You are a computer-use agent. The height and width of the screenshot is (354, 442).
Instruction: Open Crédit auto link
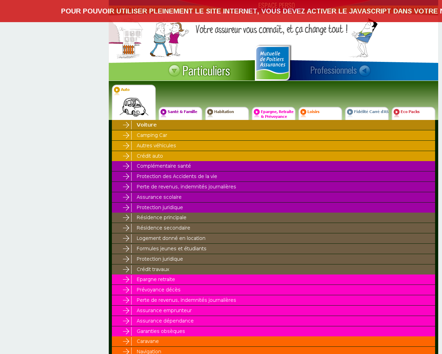coord(273,156)
